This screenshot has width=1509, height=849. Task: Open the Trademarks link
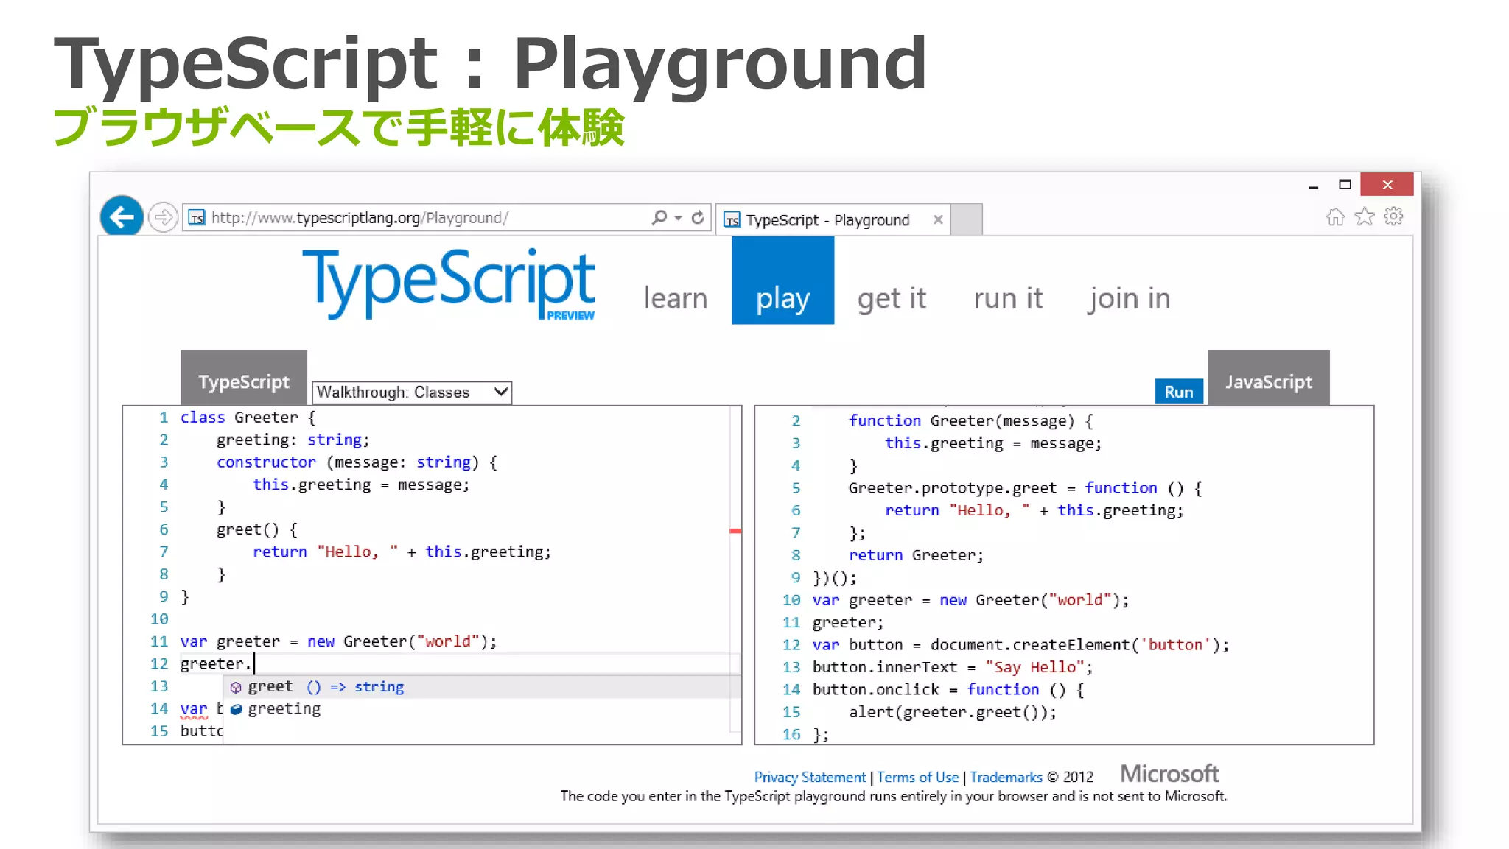click(1006, 777)
